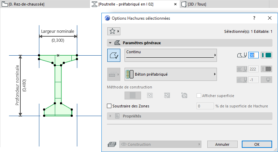Click the contour pen icon
The height and width of the screenshot is (152, 278).
[x=242, y=55]
